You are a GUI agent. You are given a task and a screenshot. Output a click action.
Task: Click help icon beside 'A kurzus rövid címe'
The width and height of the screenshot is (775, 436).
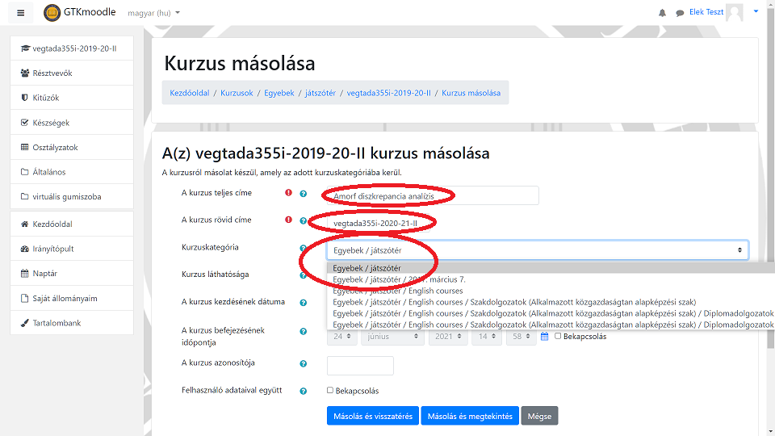[x=304, y=220]
